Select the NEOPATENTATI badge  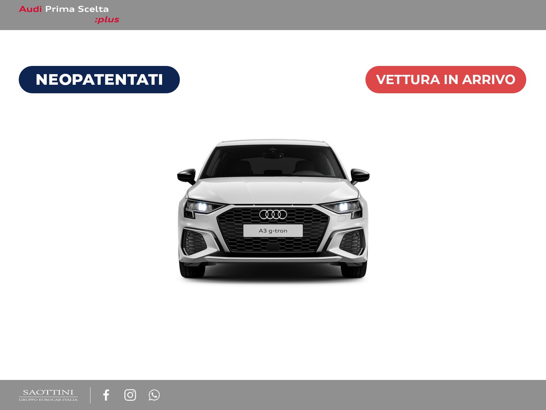(x=99, y=80)
